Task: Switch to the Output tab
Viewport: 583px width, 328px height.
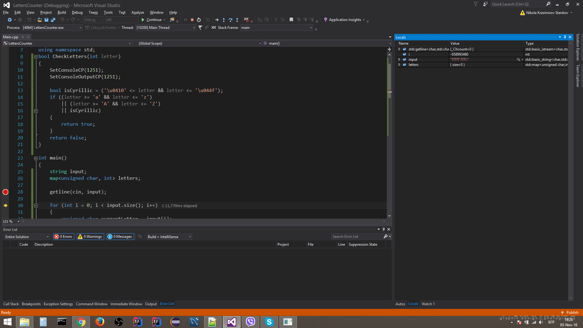Action: coord(151,304)
